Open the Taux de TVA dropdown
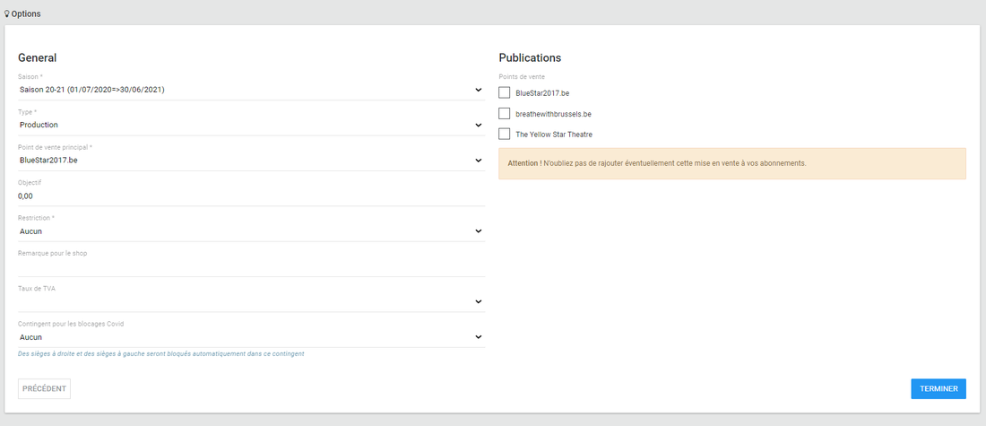This screenshot has width=986, height=426. (251, 301)
